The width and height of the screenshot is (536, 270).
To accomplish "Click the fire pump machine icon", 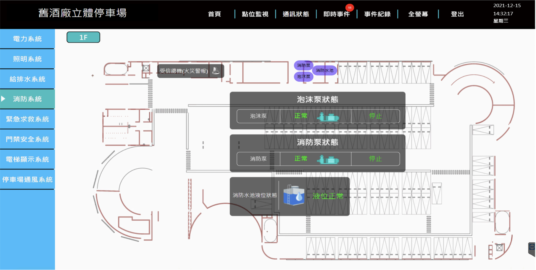I will [328, 160].
